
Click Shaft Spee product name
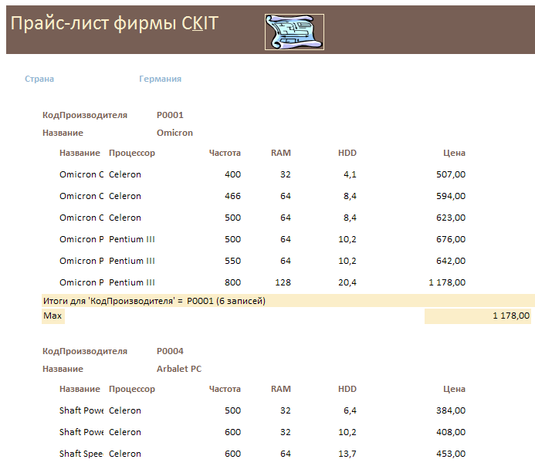[x=81, y=454]
